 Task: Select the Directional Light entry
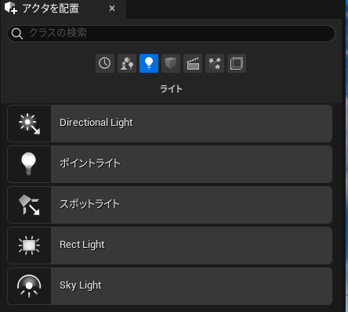170,124
